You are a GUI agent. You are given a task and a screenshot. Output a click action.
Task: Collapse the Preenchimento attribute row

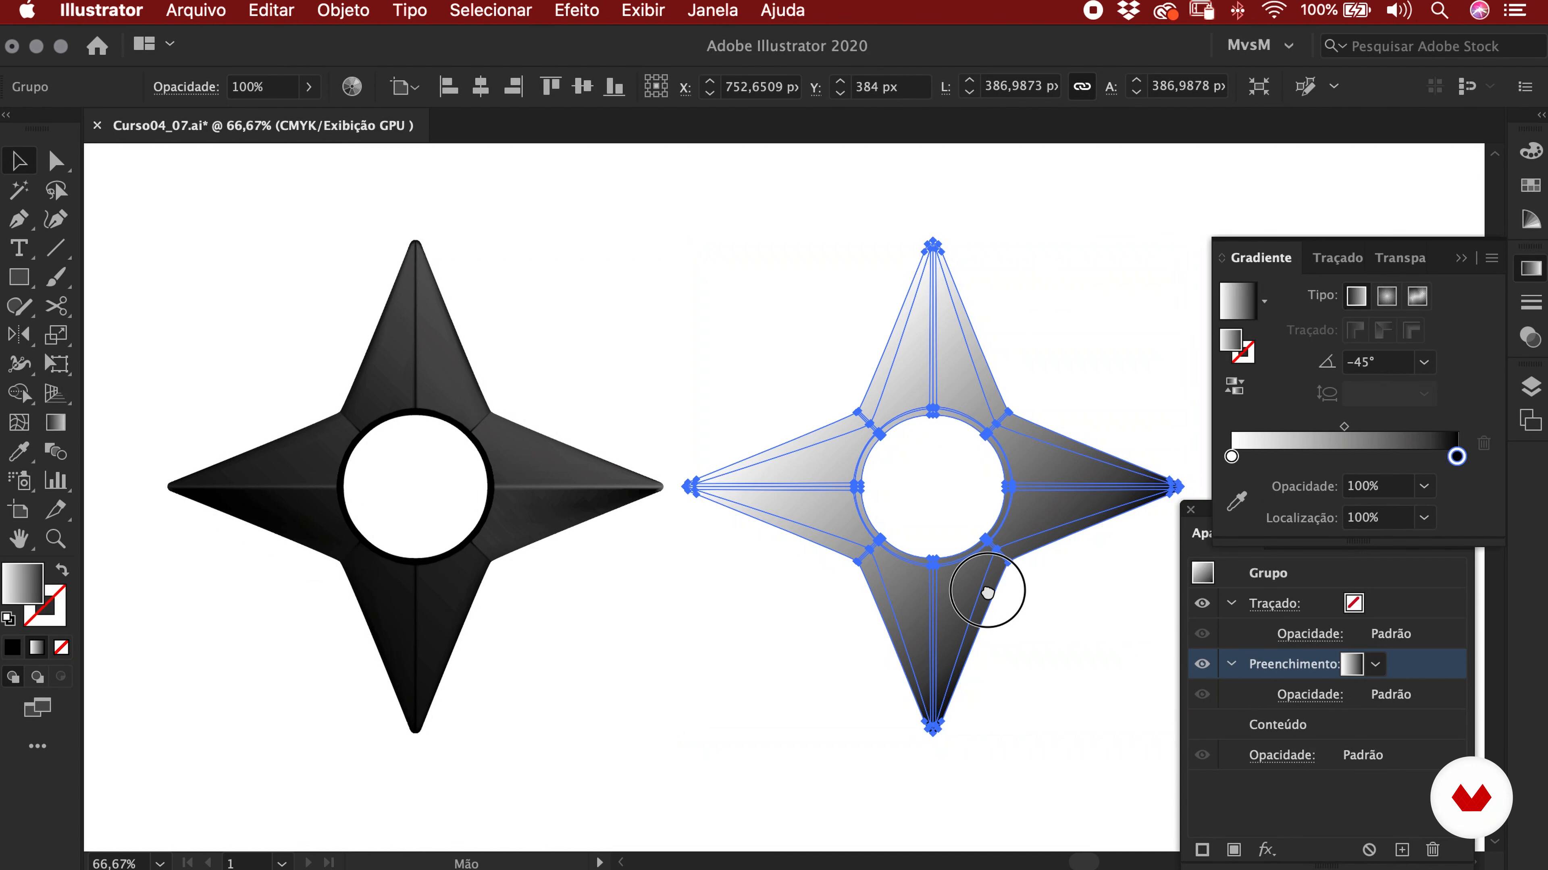(x=1231, y=663)
